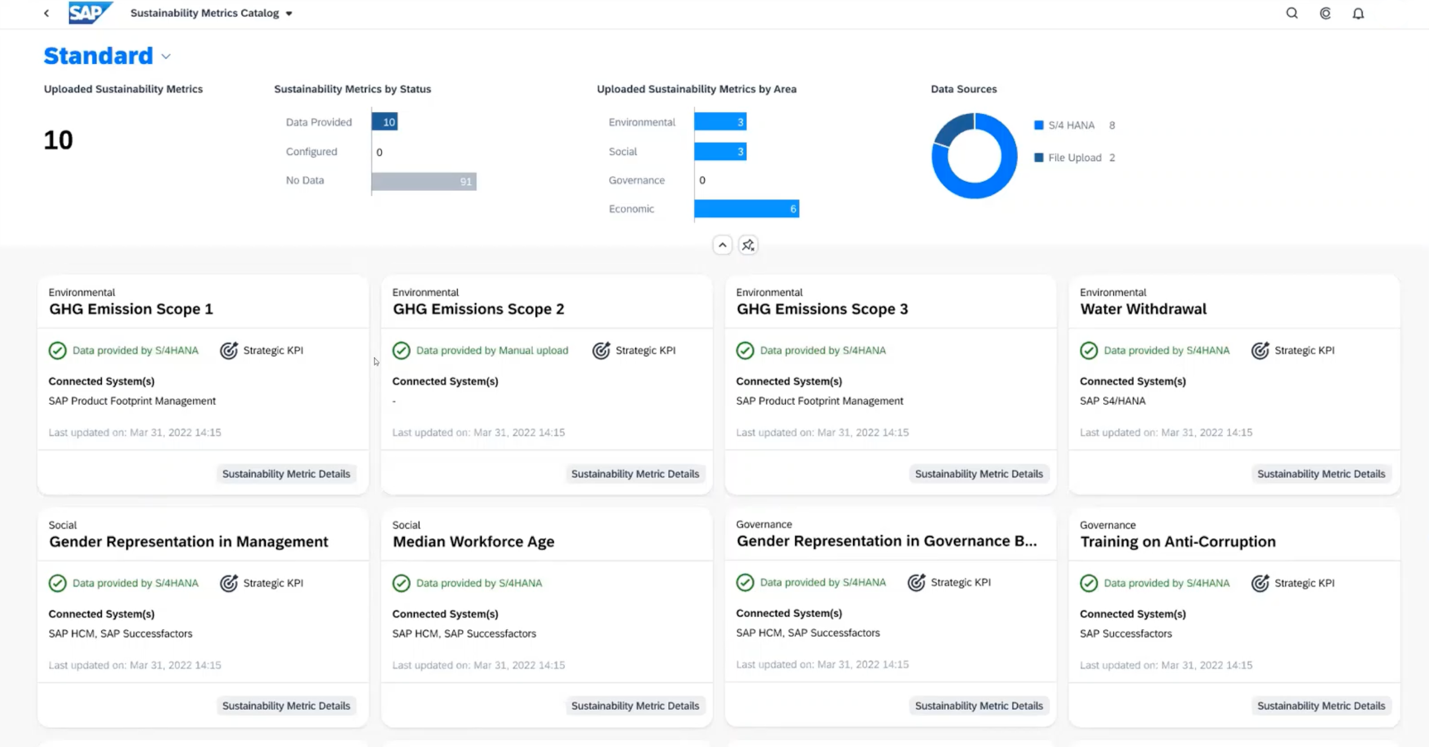Click the Training on Anti-Corruption card title
Screen dimensions: 1429x747
tap(1177, 541)
